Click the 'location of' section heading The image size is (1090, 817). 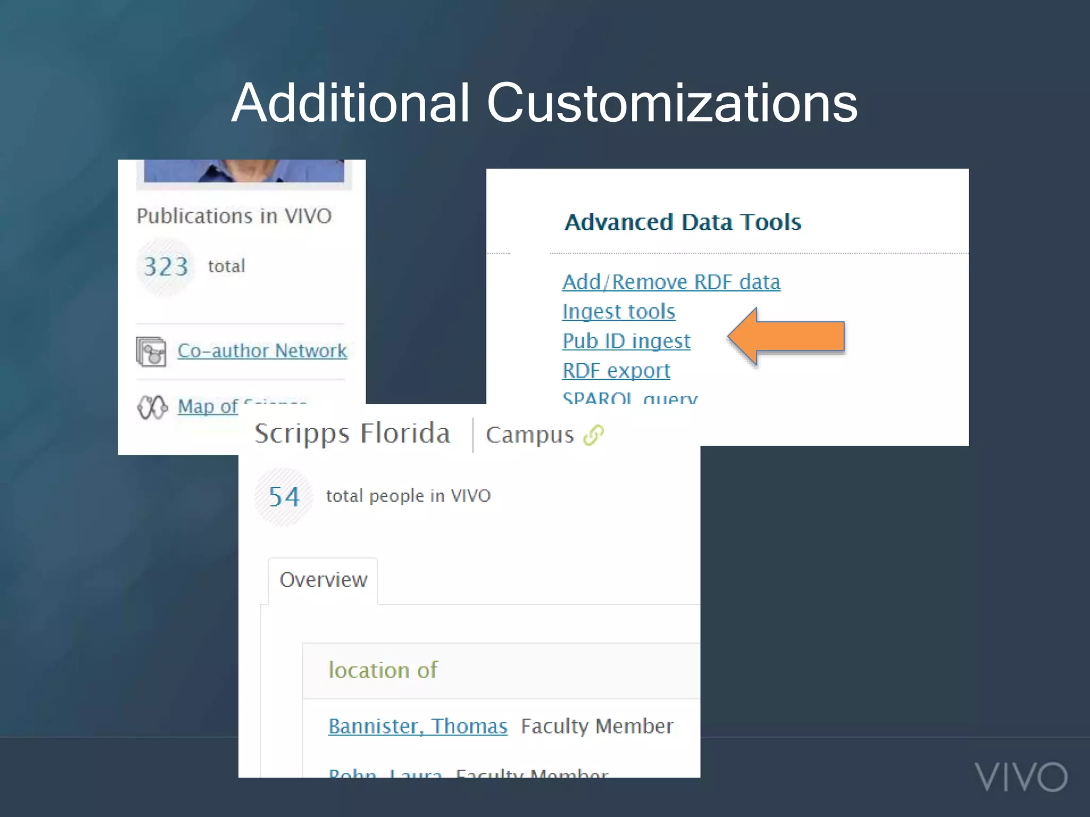pyautogui.click(x=383, y=670)
